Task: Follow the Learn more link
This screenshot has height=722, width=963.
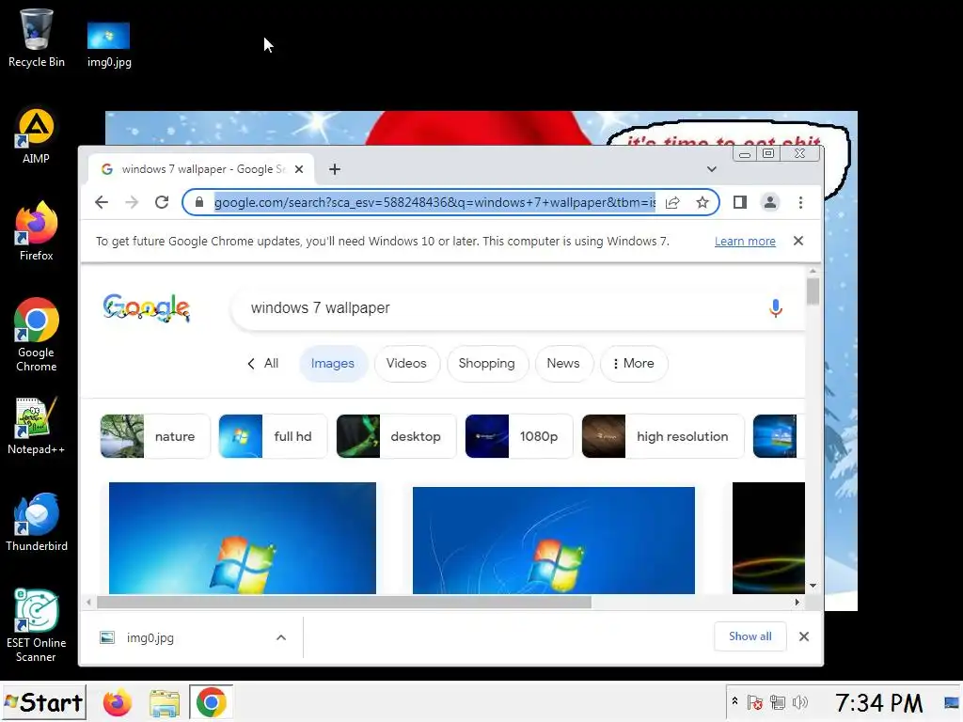Action: [x=745, y=242]
